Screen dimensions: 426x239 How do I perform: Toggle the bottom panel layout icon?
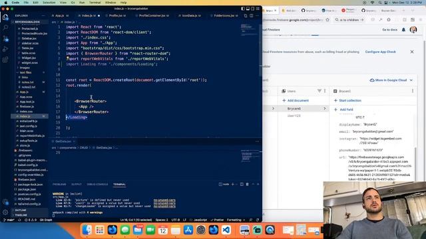(248, 9)
